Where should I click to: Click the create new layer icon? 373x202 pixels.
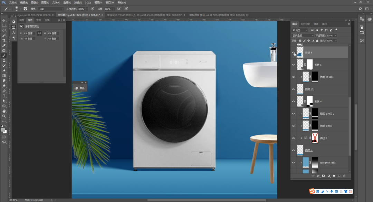point(339,176)
